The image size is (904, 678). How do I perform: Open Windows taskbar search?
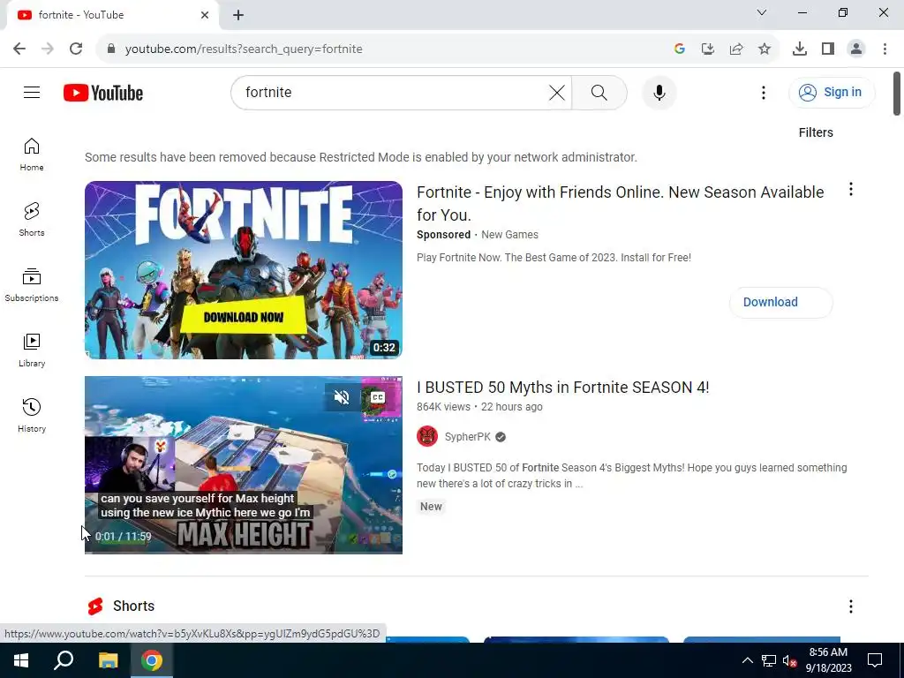coord(64,660)
